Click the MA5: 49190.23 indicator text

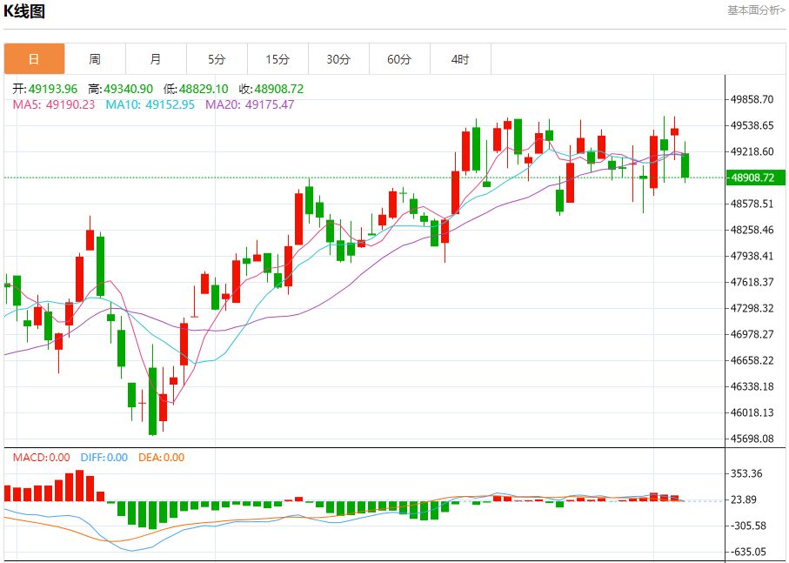point(54,104)
